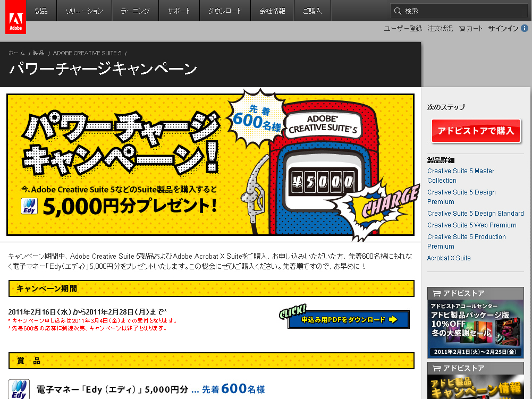The image size is (532, 399).
Task: Open Acrobat X Suite link
Action: click(x=449, y=258)
